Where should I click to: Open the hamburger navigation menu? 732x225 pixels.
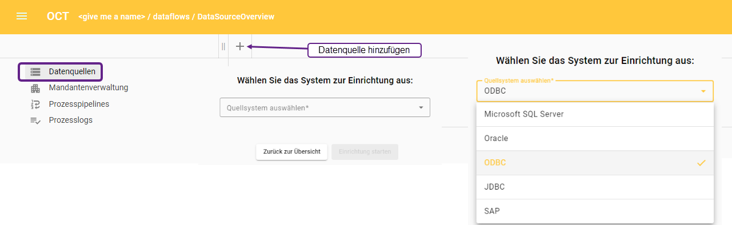[22, 17]
